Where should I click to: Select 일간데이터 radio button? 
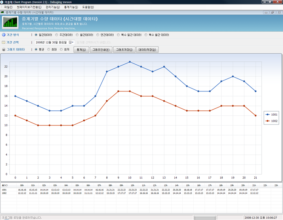point(36,35)
